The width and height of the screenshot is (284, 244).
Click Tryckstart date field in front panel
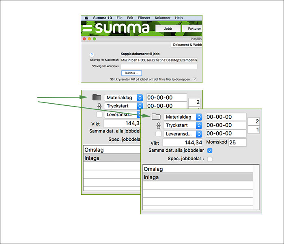226,125
